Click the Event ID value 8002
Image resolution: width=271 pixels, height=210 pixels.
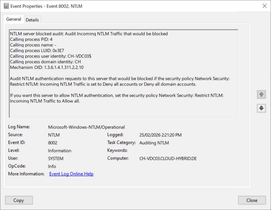point(52,143)
